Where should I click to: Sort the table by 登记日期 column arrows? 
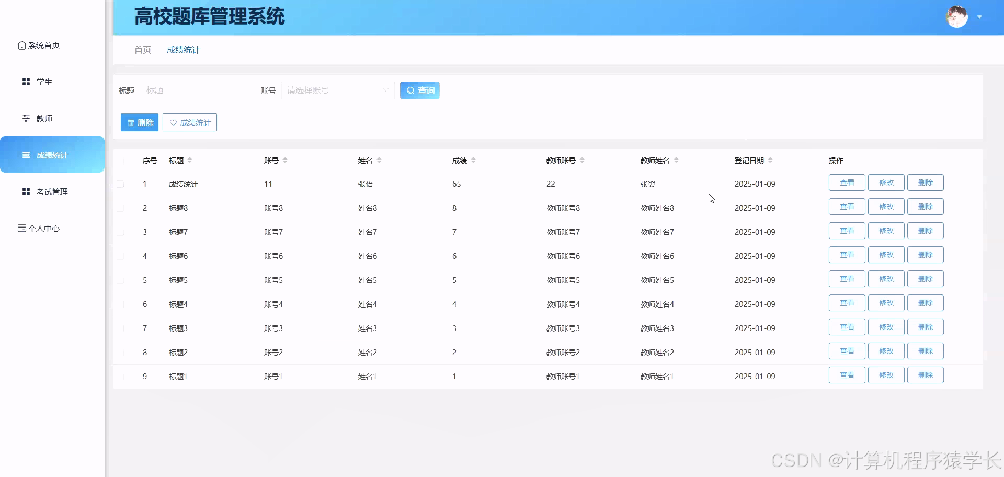[x=770, y=161]
